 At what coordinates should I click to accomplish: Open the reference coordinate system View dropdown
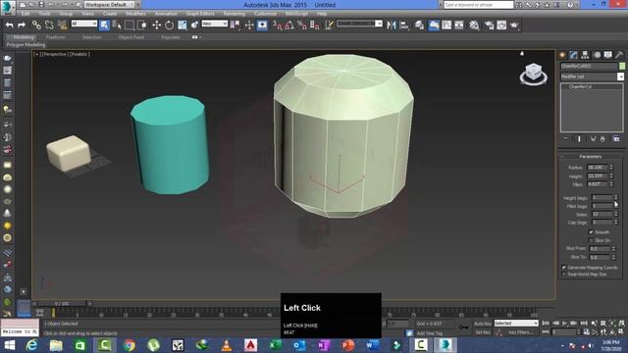214,24
